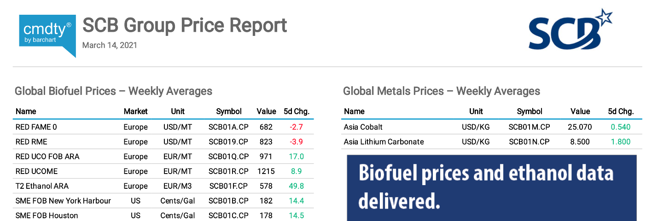Open the RED UCO FOB ARA entry
Viewport: 652px width, 221px height.
[x=47, y=157]
